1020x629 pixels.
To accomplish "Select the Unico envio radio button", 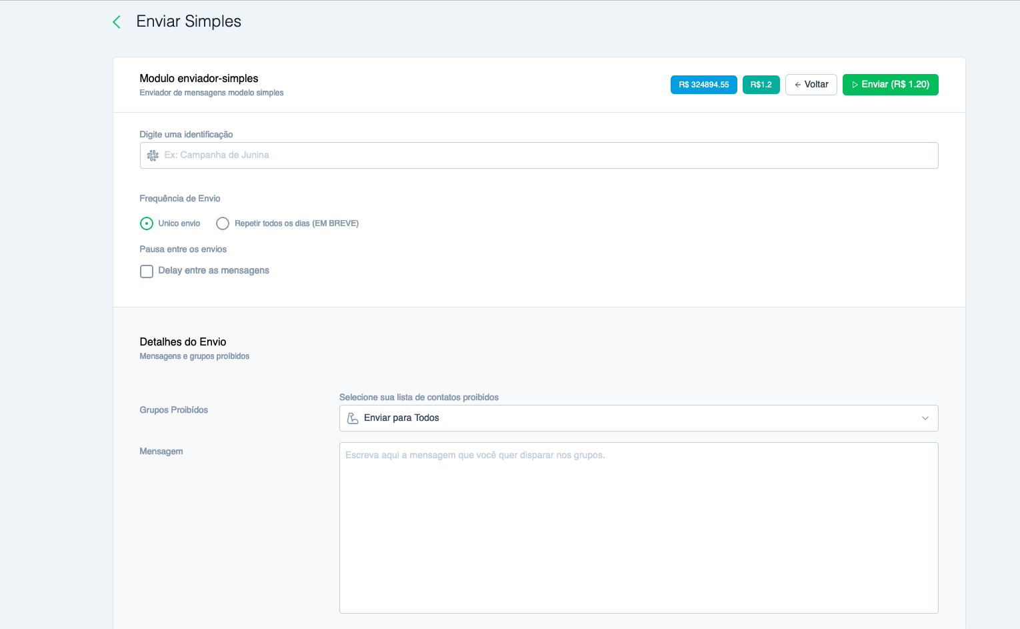I will [147, 223].
